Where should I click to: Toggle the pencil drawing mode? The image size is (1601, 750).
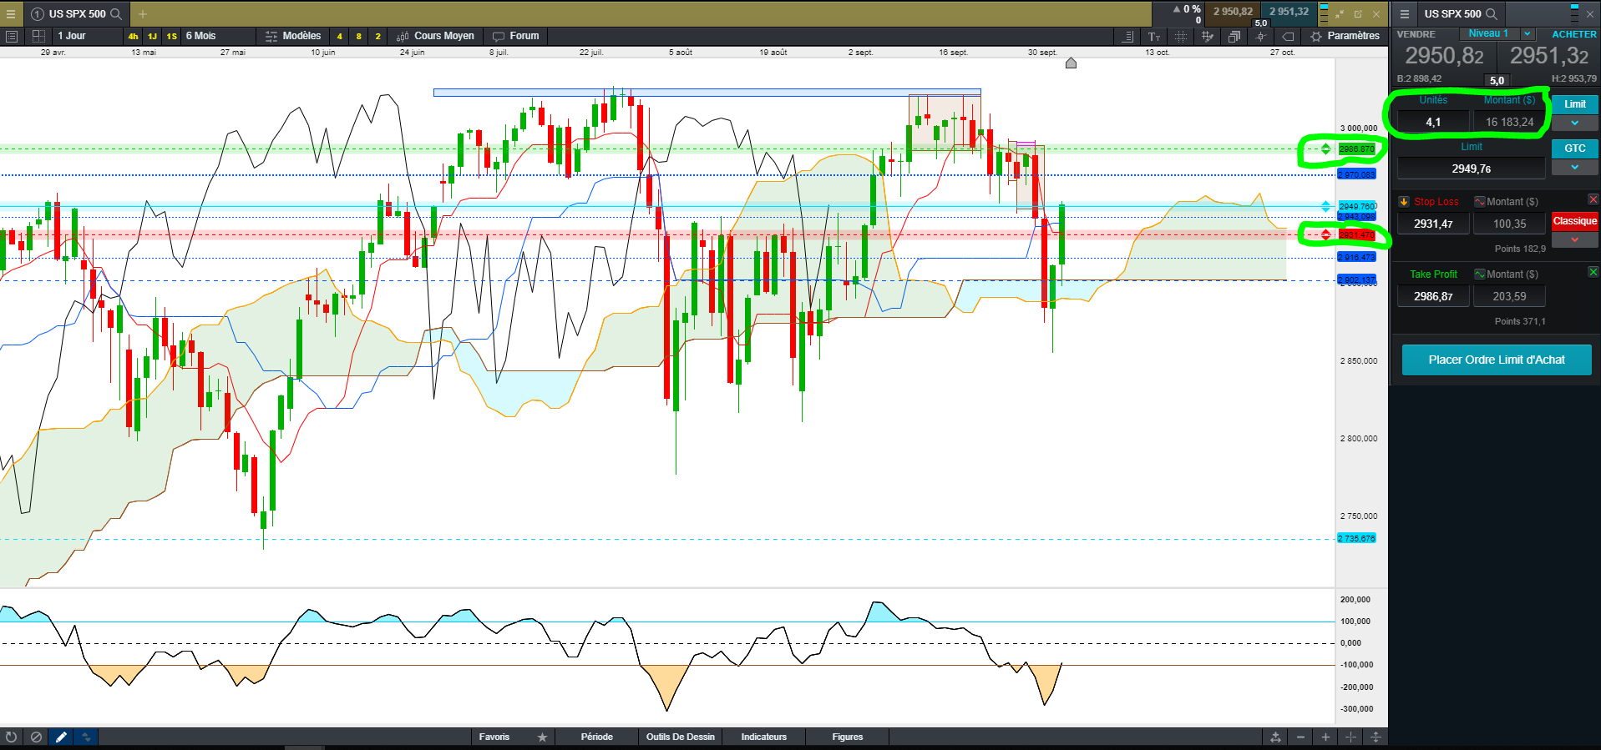pos(61,737)
